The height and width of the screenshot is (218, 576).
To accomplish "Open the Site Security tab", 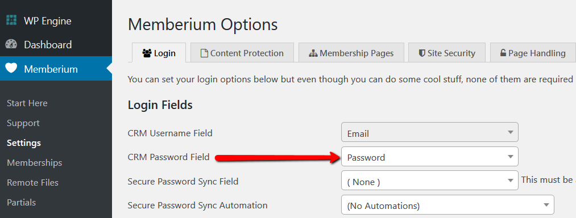I will coord(447,52).
